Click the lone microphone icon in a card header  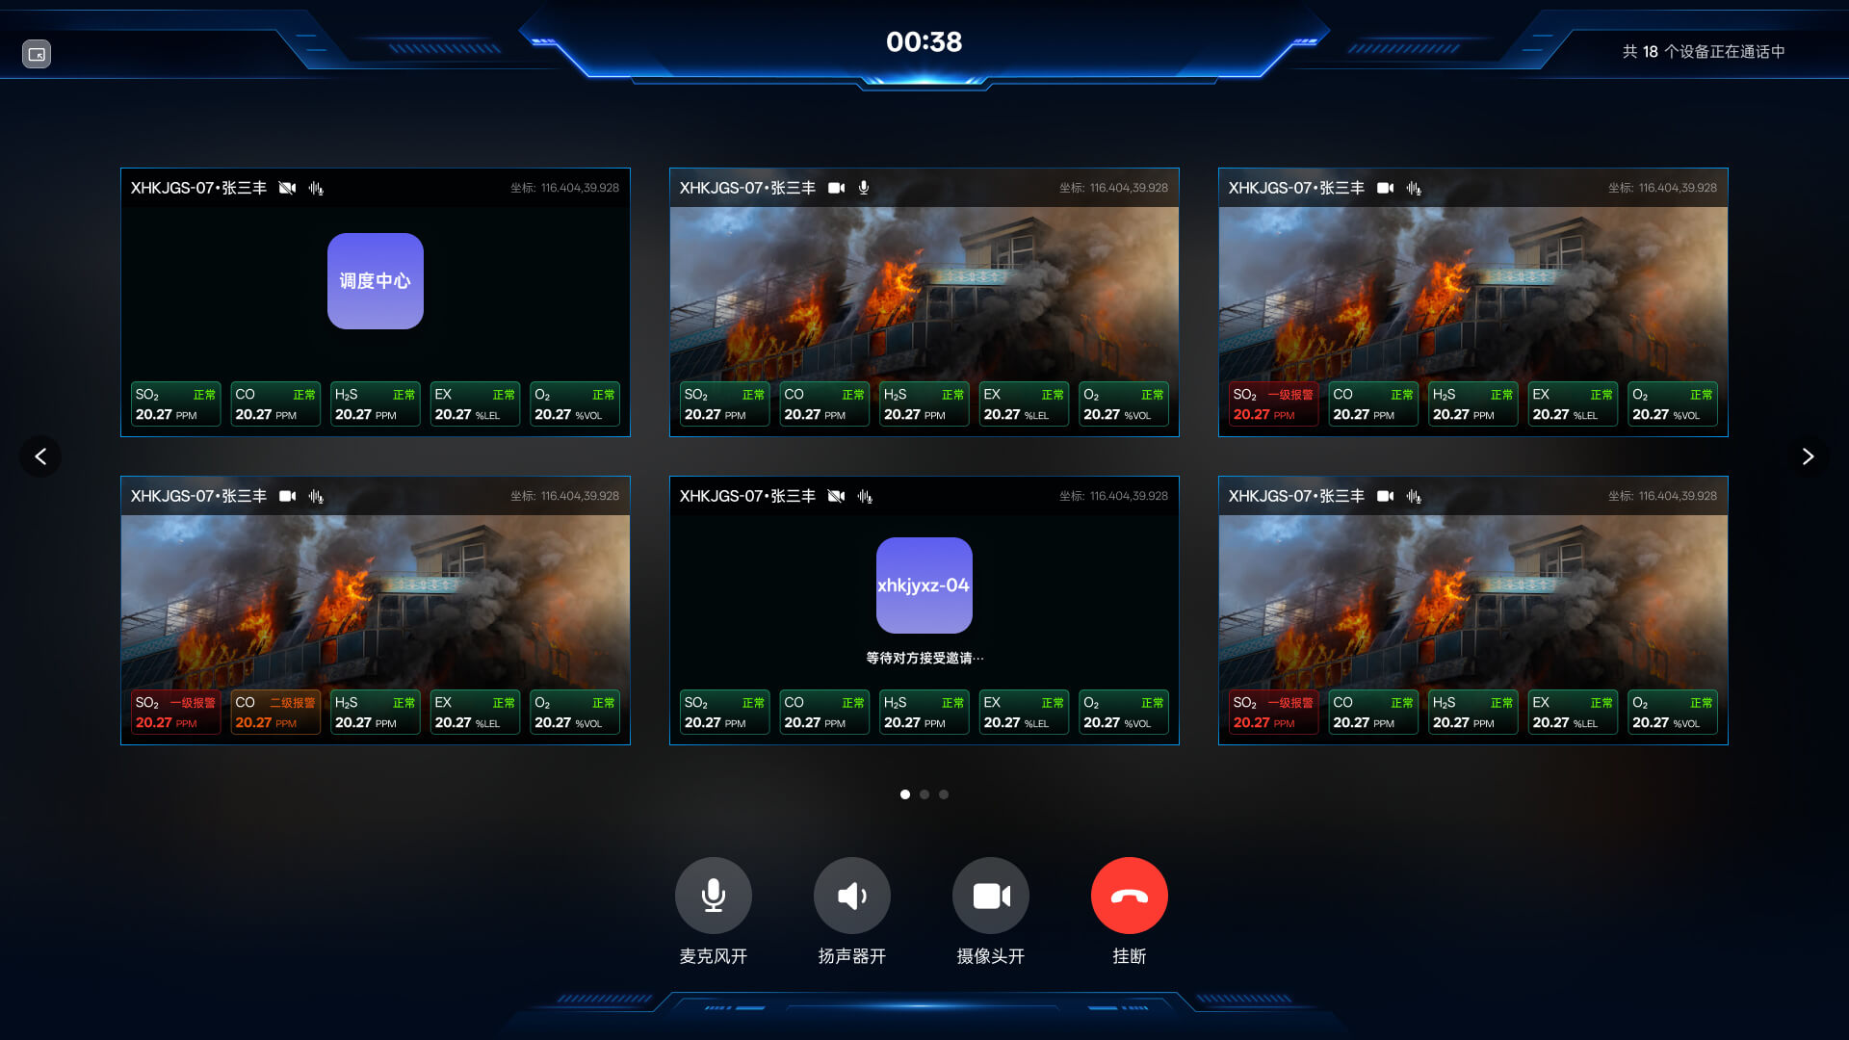tap(864, 188)
